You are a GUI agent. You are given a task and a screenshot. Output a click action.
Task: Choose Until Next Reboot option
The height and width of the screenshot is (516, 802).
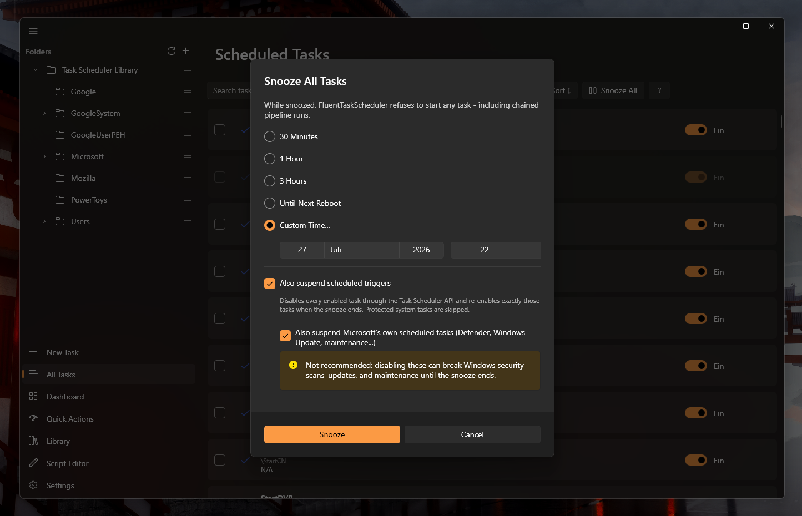(x=270, y=203)
